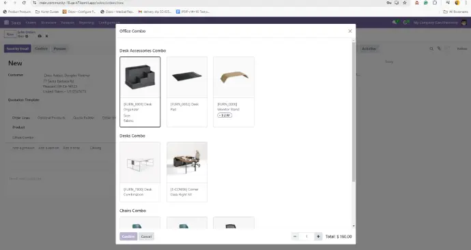Click the user avatar in top right
Image resolution: width=471 pixels, height=250 pixels.
(463, 22)
